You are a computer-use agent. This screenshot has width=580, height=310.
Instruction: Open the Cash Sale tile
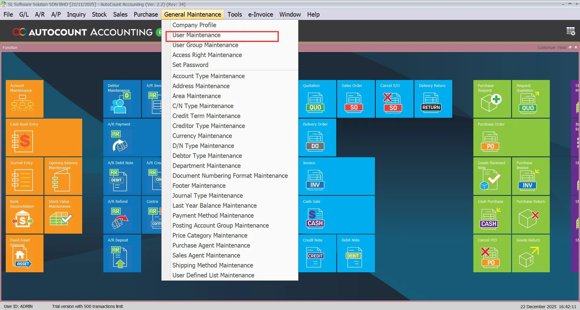pyautogui.click(x=336, y=215)
